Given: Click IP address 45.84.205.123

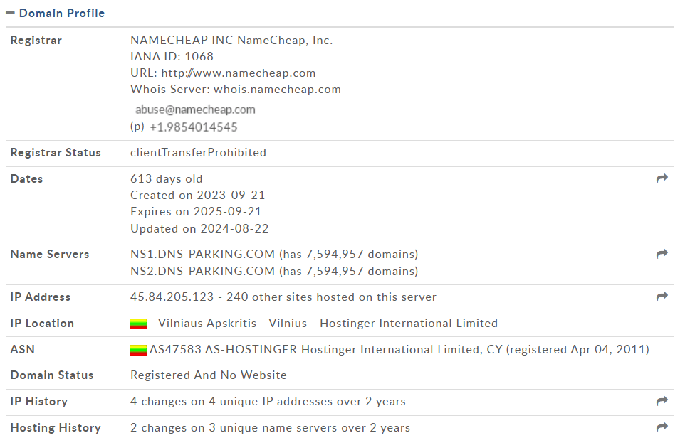Looking at the screenshot, I should 172,297.
